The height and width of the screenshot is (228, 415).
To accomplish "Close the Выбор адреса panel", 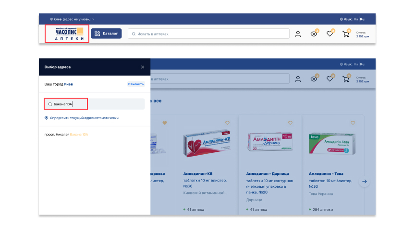I will click(142, 67).
